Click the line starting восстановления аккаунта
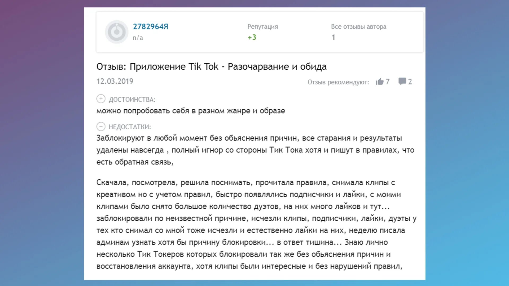The width and height of the screenshot is (509, 286). 249,266
